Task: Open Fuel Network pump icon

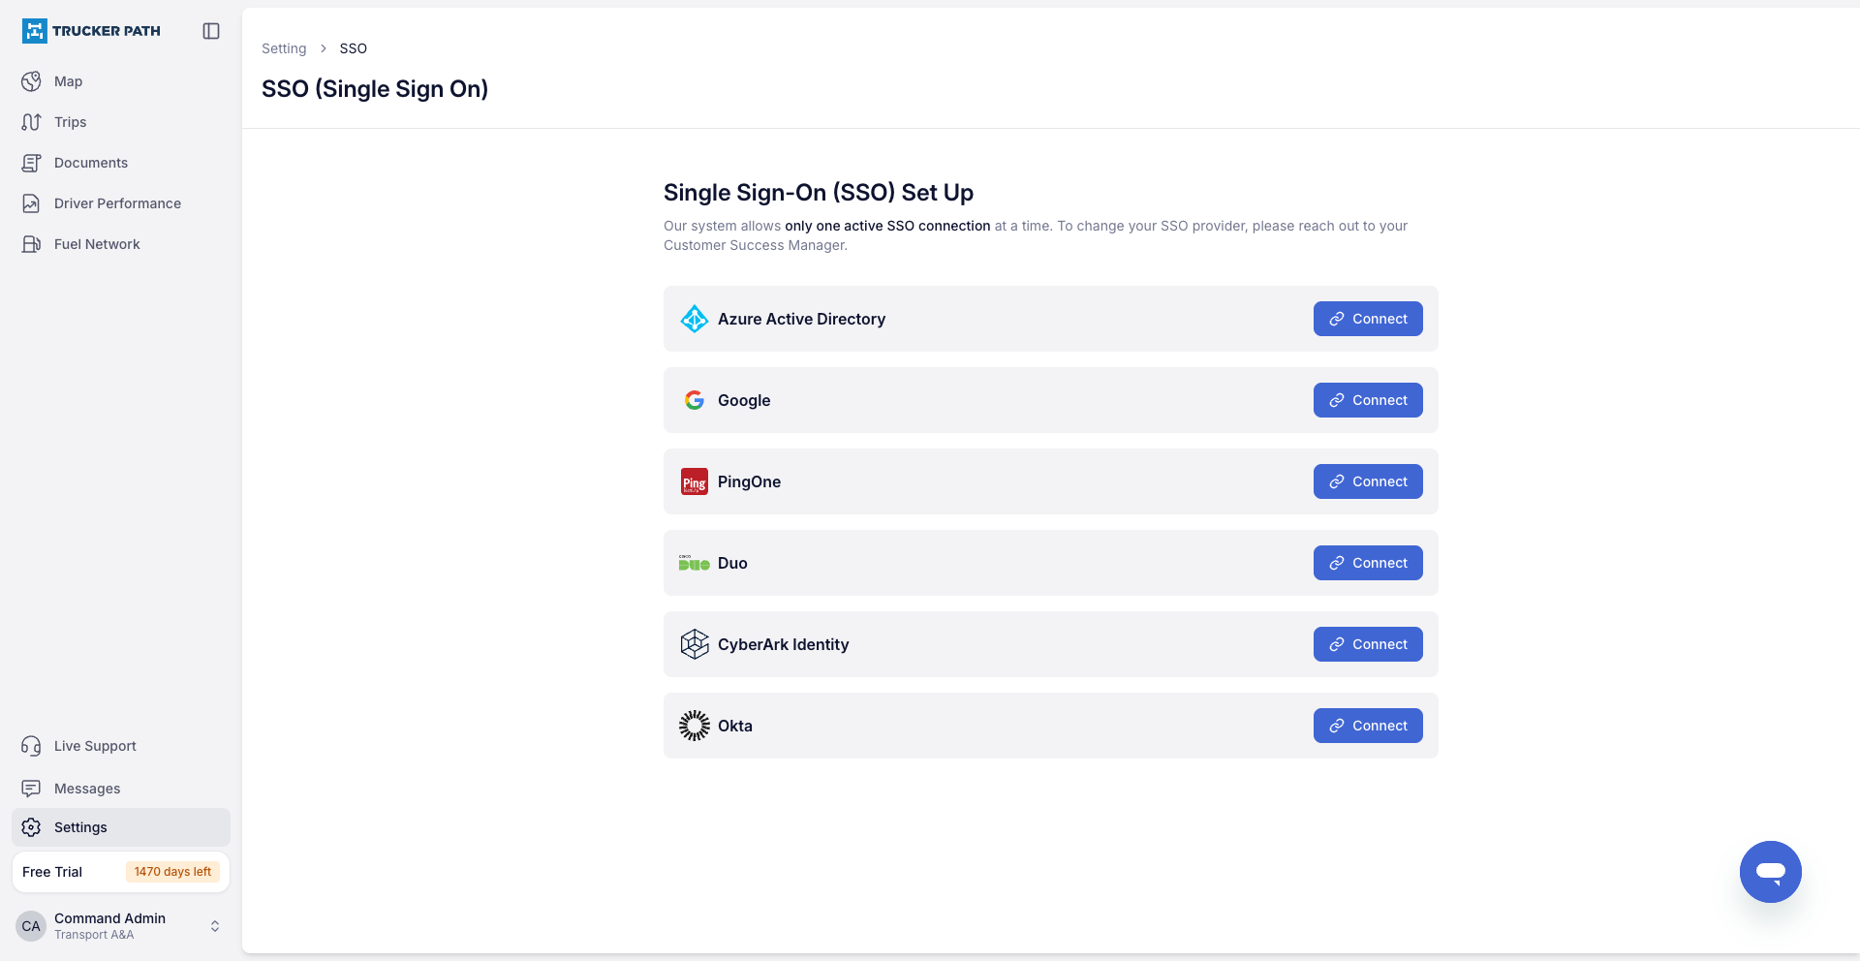Action: coord(31,244)
